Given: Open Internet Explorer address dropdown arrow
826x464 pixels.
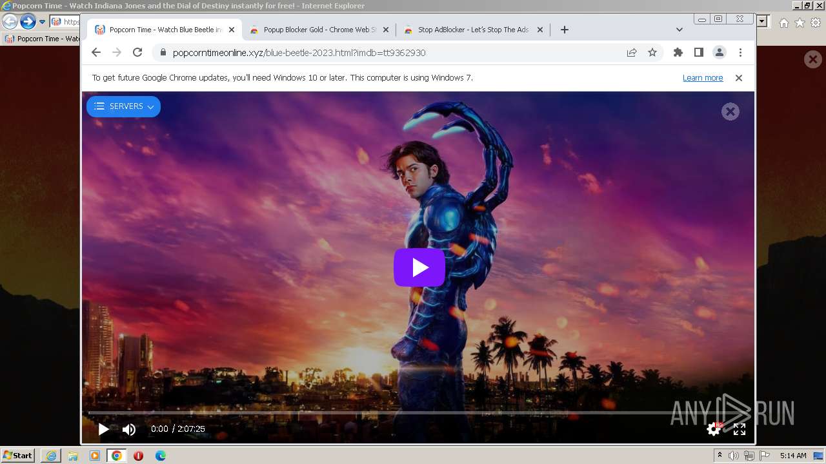Looking at the screenshot, I should (762, 22).
